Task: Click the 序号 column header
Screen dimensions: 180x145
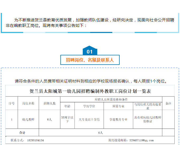Action: click(12, 103)
